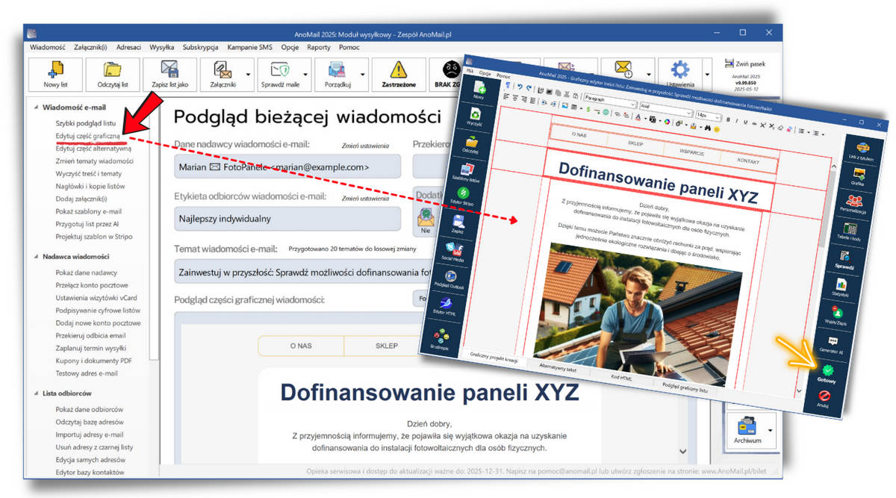The image size is (896, 498).
Task: Switch to Alternatywny tekst tab in editor
Action: [558, 368]
